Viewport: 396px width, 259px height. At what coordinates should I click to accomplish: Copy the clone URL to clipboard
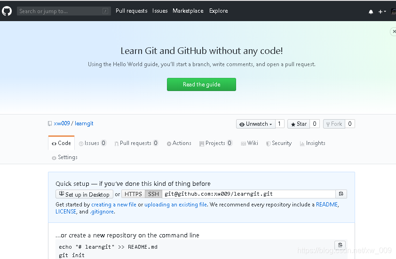click(x=341, y=194)
